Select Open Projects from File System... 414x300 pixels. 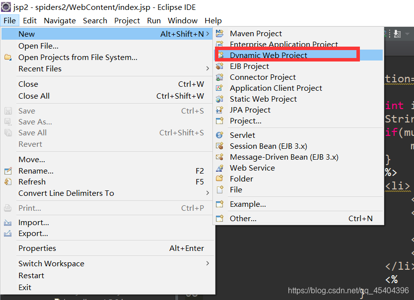(x=108, y=57)
